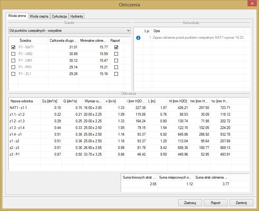
Task: Click the Zamknij button
Action: tap(241, 203)
